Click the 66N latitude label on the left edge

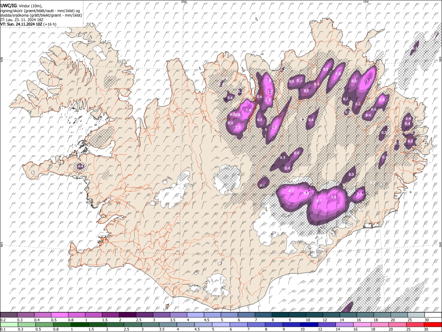[x=2, y=59]
